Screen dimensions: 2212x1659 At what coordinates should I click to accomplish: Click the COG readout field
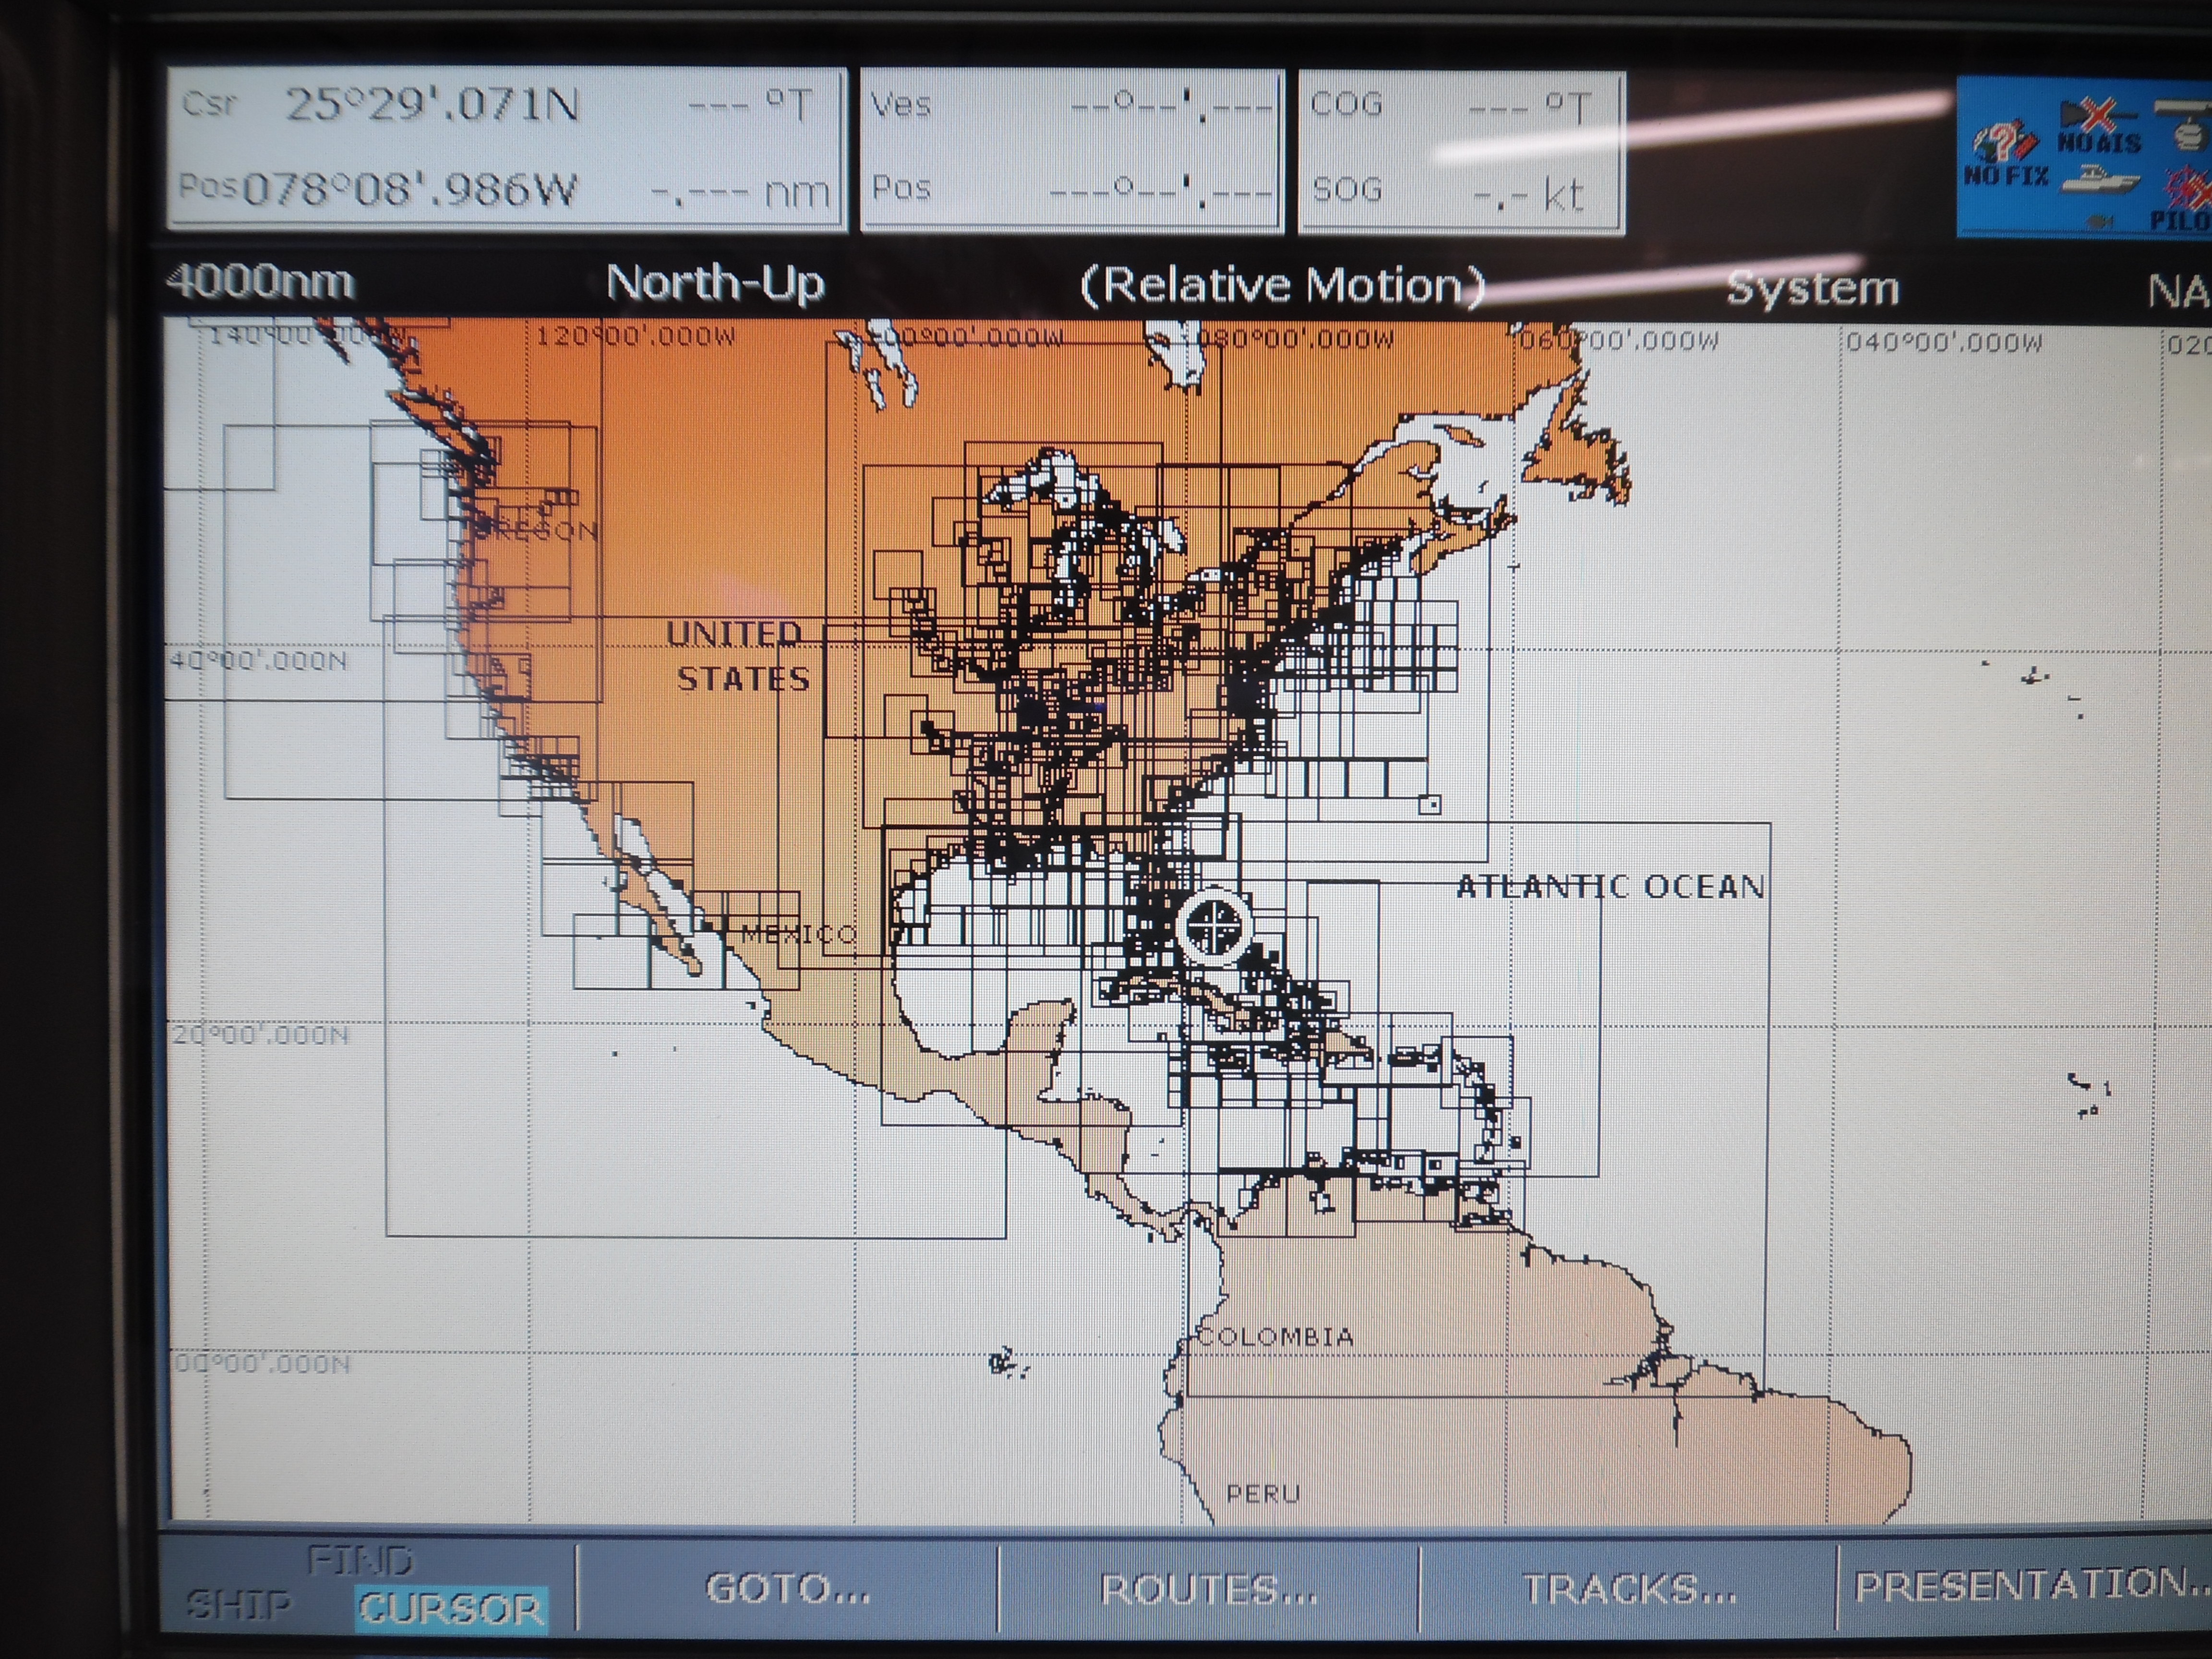(1461, 105)
